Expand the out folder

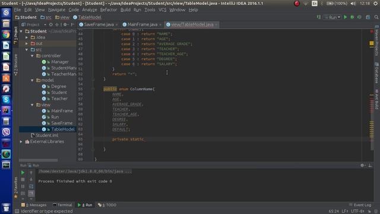click(x=27, y=43)
